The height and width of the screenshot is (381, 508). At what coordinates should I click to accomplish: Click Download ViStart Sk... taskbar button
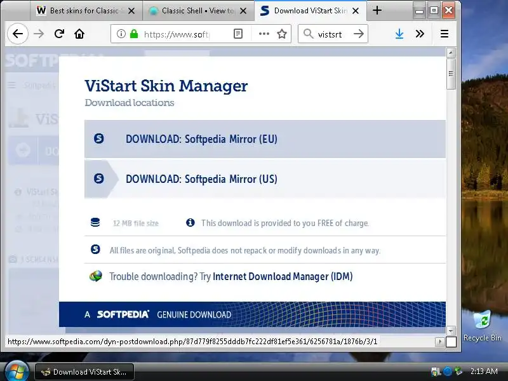coord(84,372)
